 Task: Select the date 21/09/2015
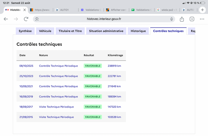pyautogui.click(x=26, y=117)
